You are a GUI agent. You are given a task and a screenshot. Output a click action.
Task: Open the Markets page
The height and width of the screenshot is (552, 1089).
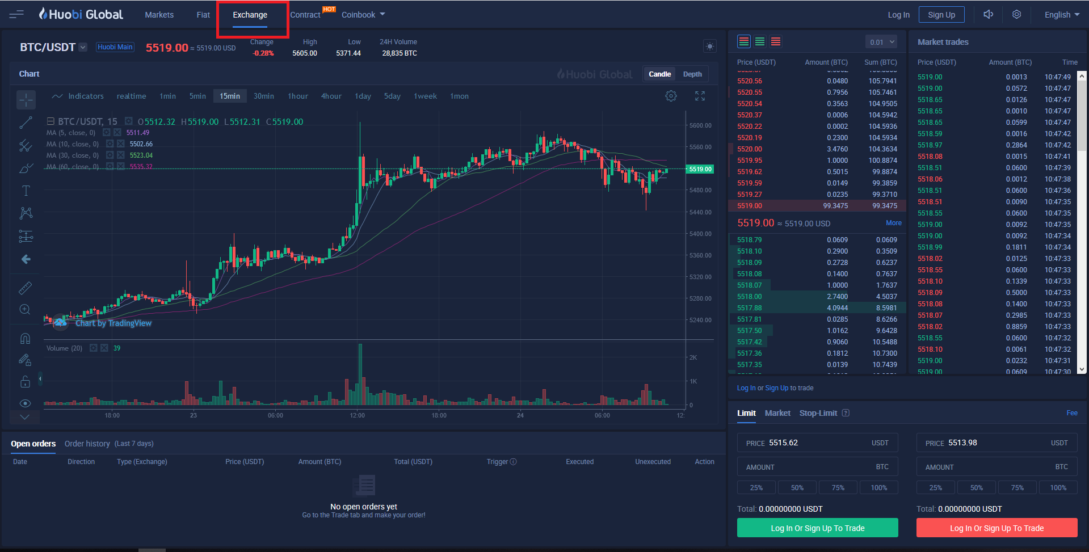tap(159, 15)
